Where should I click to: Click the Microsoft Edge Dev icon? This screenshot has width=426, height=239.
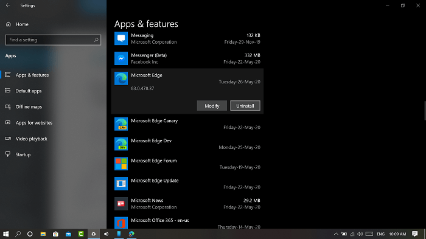pyautogui.click(x=121, y=144)
